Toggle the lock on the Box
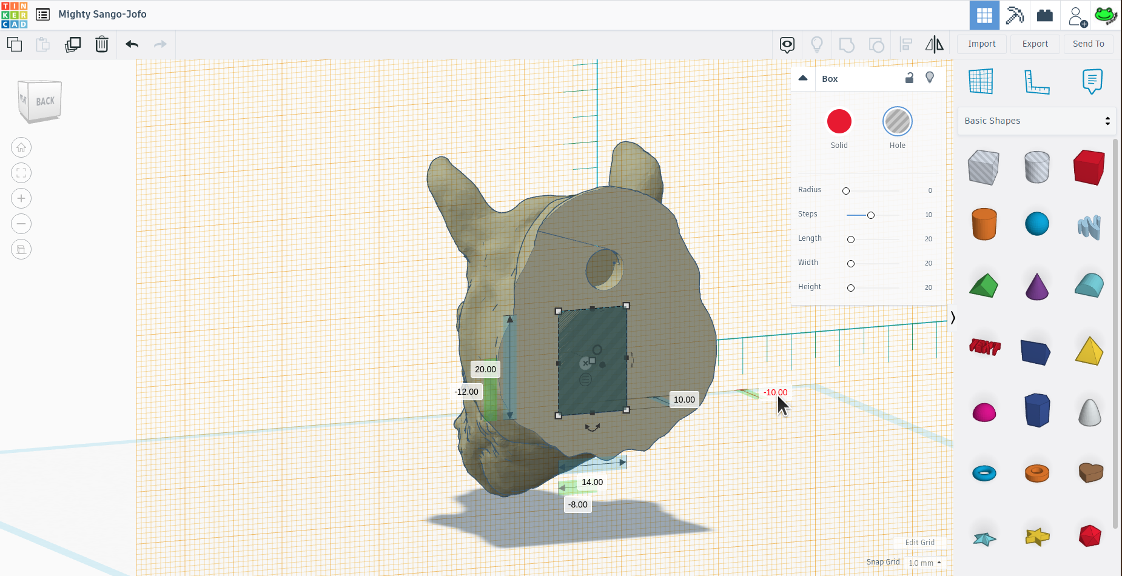Viewport: 1122px width, 576px height. tap(909, 78)
